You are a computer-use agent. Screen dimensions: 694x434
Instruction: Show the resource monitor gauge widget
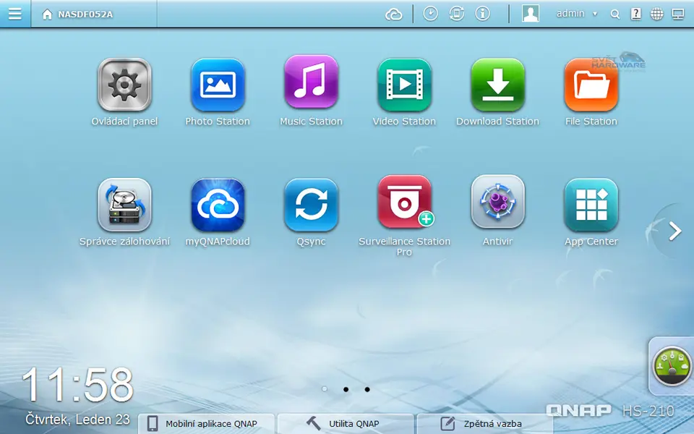[672, 366]
